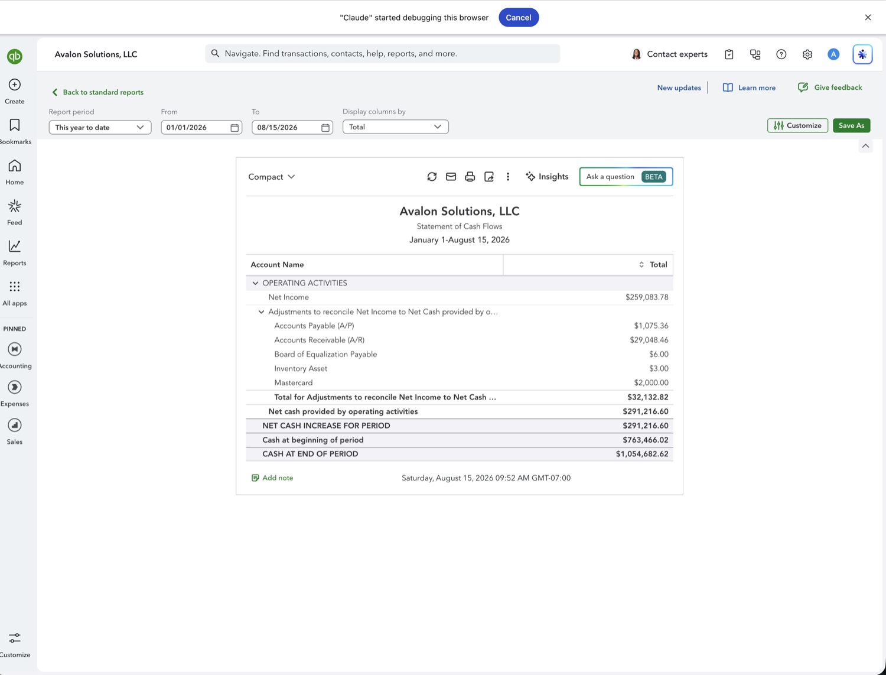Click the QuickBooks logo icon

[15, 56]
